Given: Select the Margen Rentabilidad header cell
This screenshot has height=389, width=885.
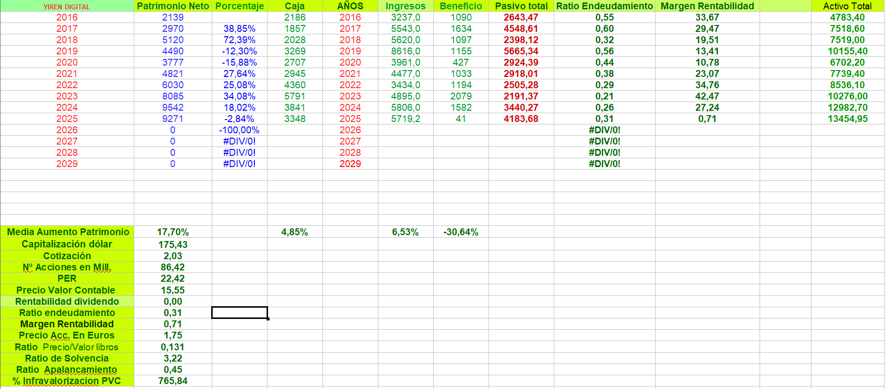Looking at the screenshot, I should coord(708,6).
